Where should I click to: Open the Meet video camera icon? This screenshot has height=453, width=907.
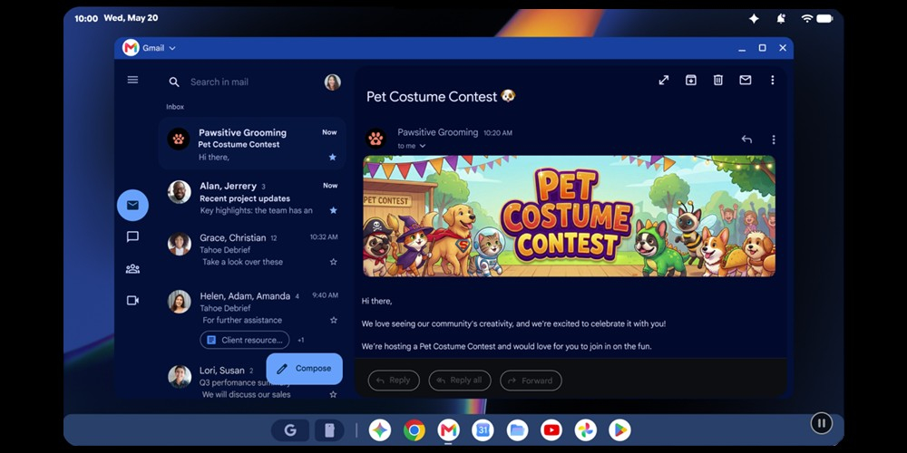coord(132,301)
